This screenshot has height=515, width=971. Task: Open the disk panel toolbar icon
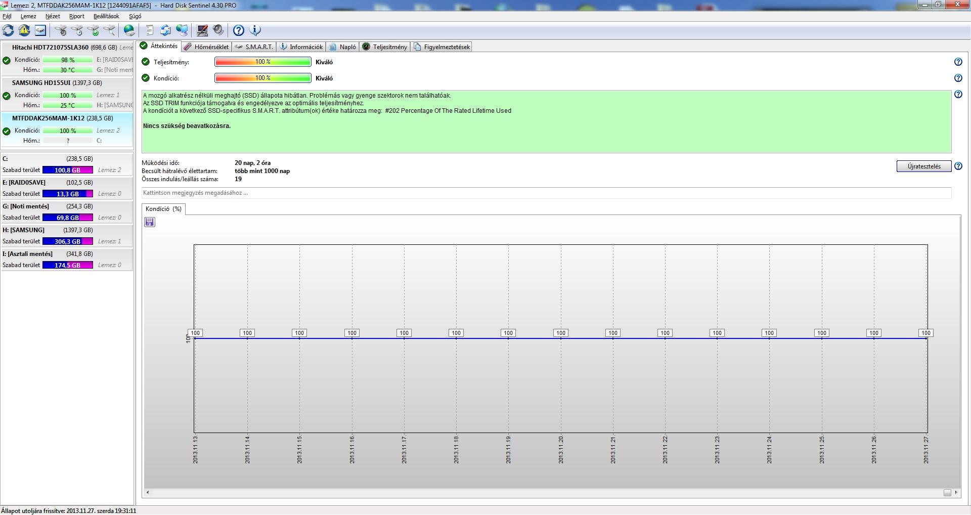click(x=40, y=30)
